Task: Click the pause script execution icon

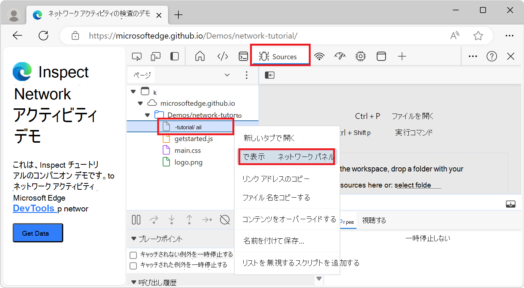Action: [x=136, y=220]
